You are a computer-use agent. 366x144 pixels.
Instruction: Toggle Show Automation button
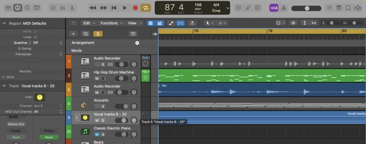(x=172, y=23)
